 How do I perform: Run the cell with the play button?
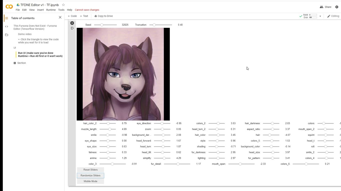point(72,23)
